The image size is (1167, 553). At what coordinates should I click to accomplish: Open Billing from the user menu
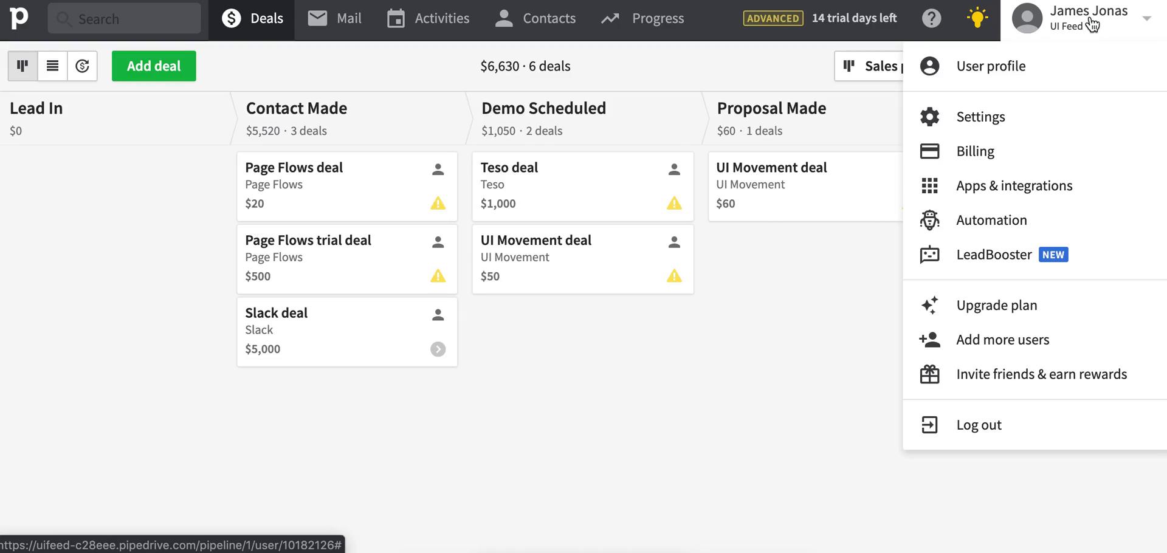[x=1035, y=151]
